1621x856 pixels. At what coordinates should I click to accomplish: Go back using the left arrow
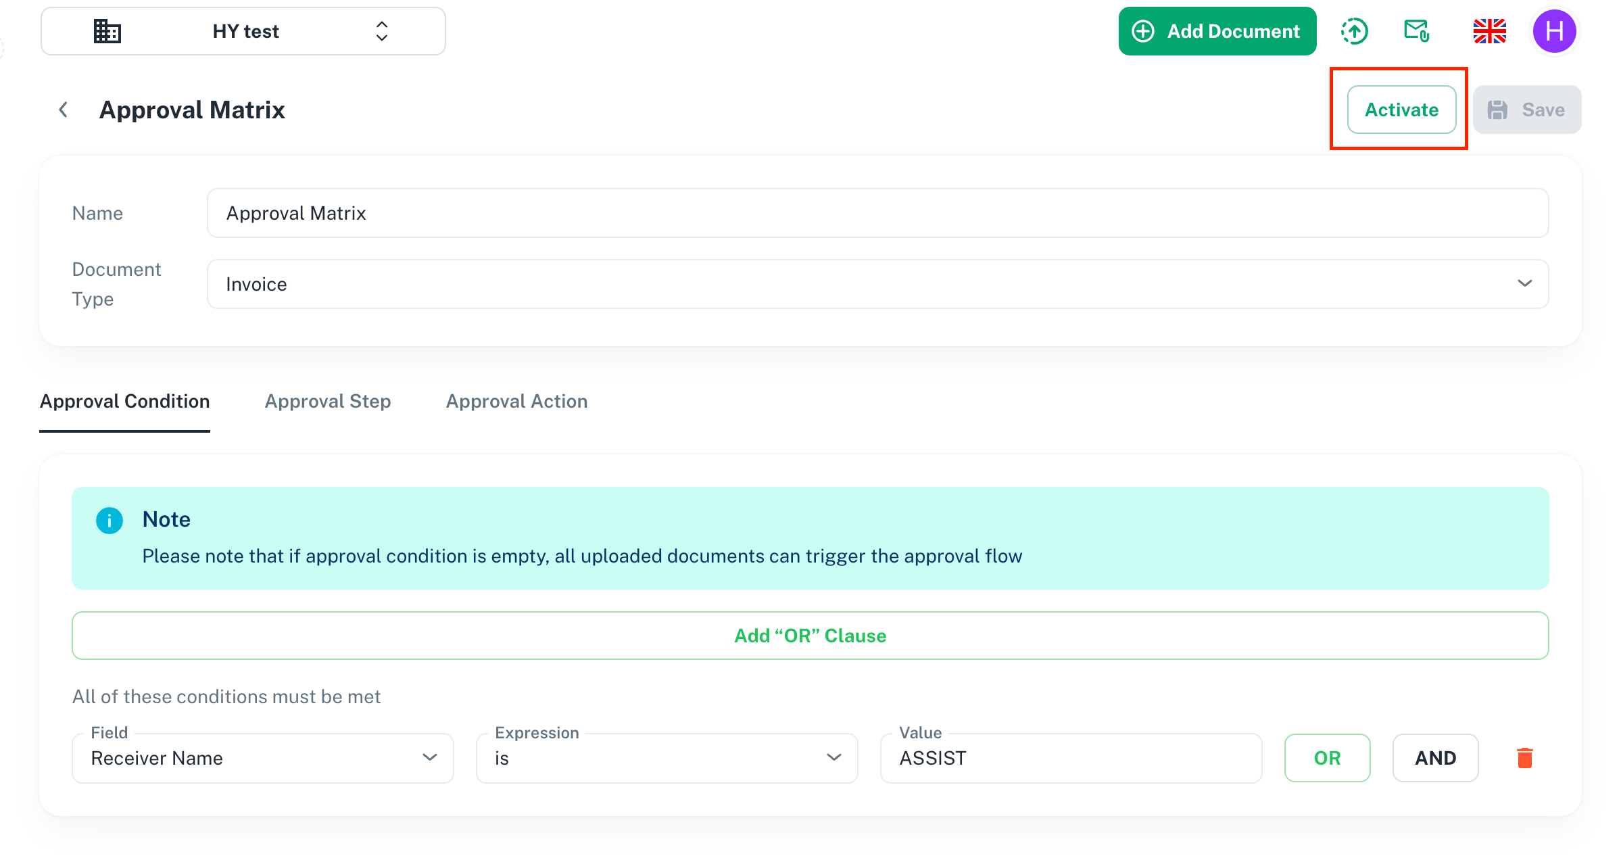[64, 110]
